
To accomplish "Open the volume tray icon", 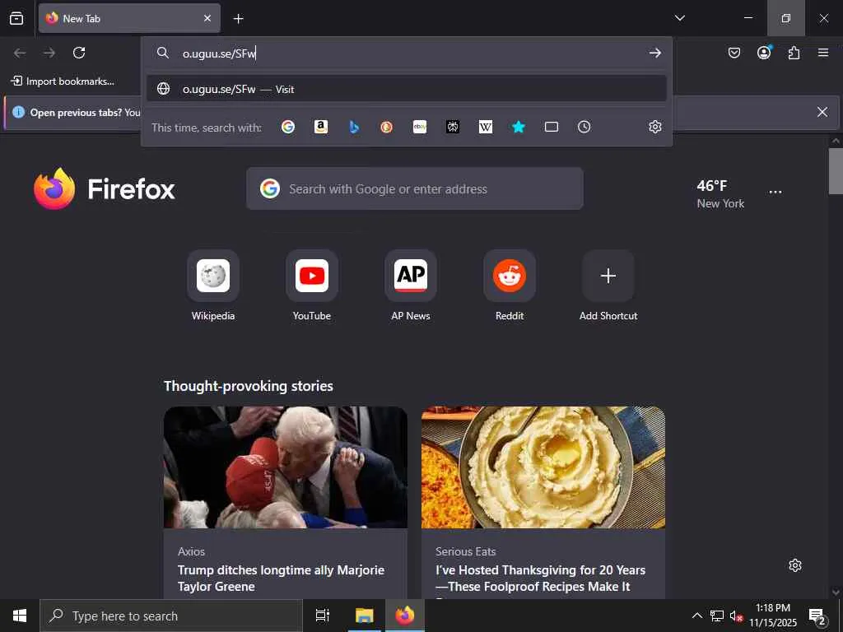I will coord(735,616).
